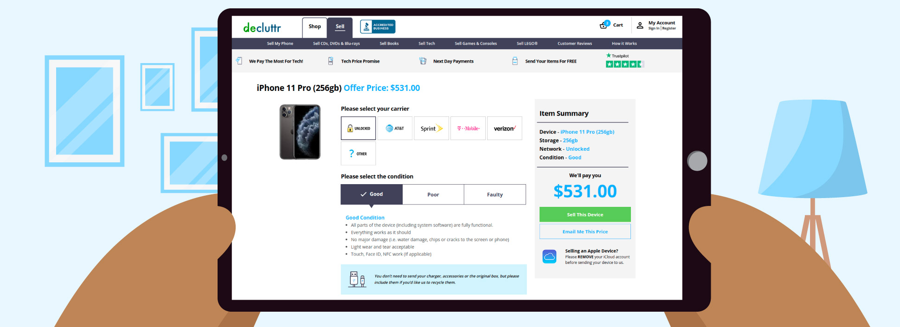Click the Sign In link
Screen dimensions: 900x327
click(654, 28)
